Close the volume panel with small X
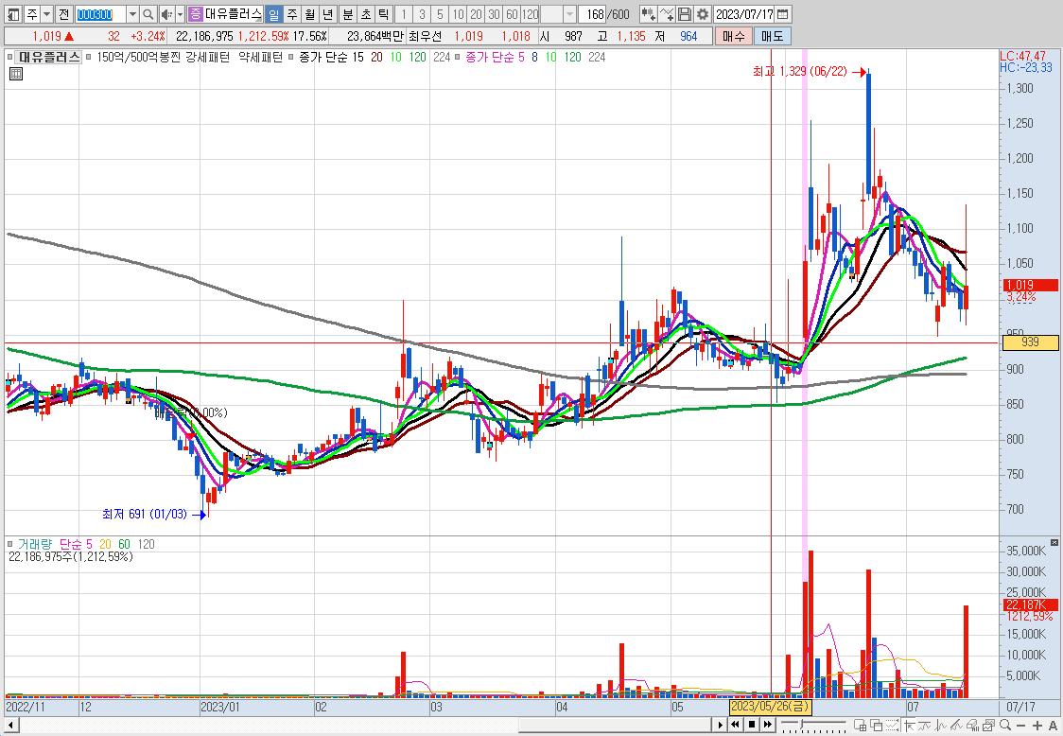 coord(1054,543)
